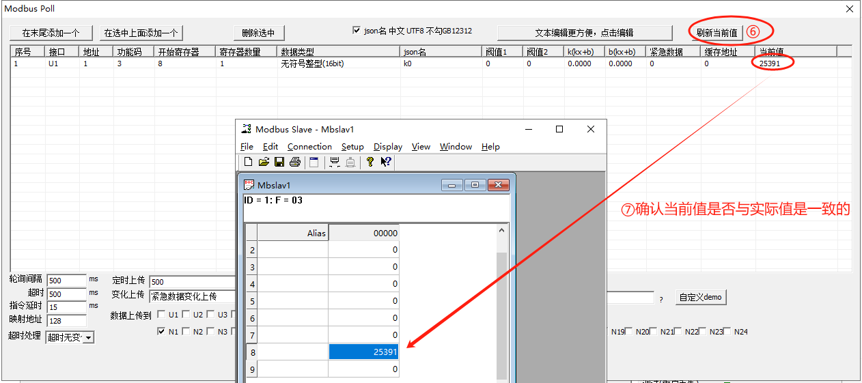862x383 pixels.
Task: Click the Connect icon in Modbus Slave toolbar
Action: tap(335, 162)
